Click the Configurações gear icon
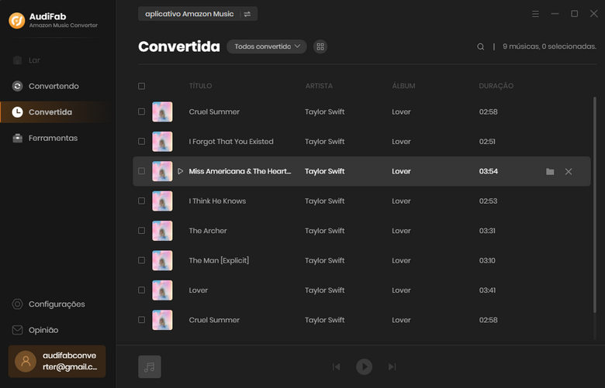Image resolution: width=605 pixels, height=388 pixels. (17, 304)
